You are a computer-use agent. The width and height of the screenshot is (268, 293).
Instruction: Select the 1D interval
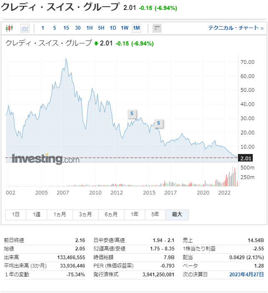[113, 28]
